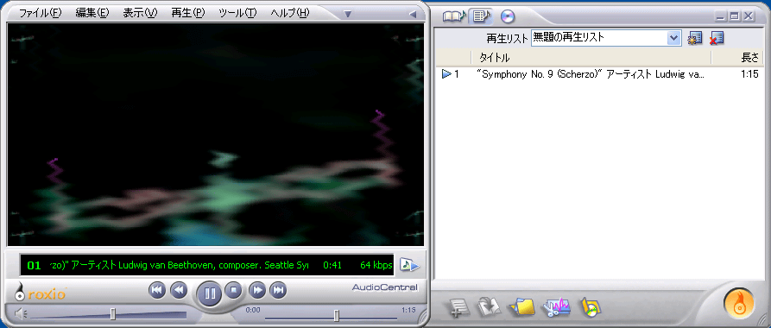Open the 再生リスト dropdown arrow
The height and width of the screenshot is (328, 771).
pyautogui.click(x=673, y=38)
